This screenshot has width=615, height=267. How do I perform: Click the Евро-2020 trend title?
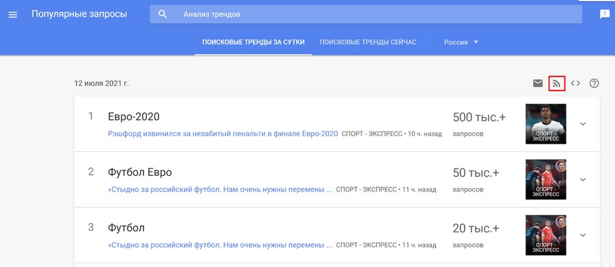point(134,116)
